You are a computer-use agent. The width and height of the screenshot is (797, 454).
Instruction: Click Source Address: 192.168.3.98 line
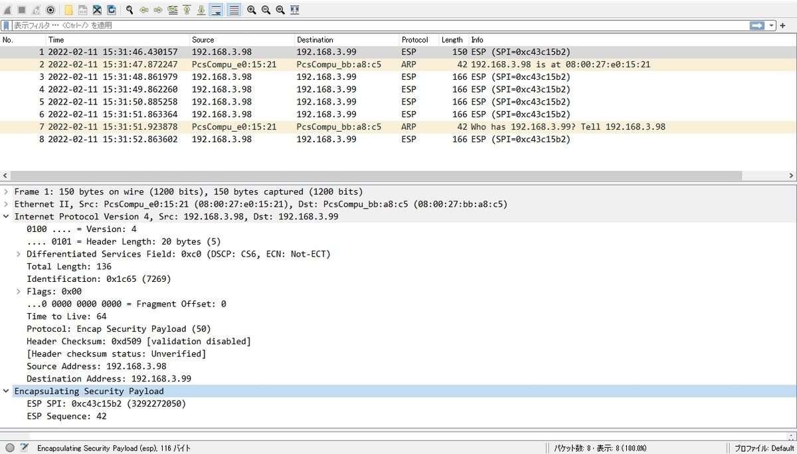point(96,366)
